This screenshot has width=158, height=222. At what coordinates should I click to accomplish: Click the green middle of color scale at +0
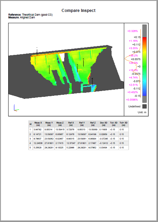(x=144, y=66)
